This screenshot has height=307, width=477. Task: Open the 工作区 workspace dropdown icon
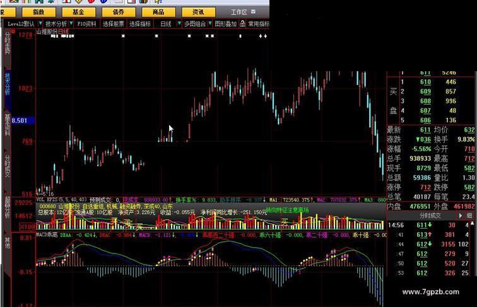tap(253, 12)
